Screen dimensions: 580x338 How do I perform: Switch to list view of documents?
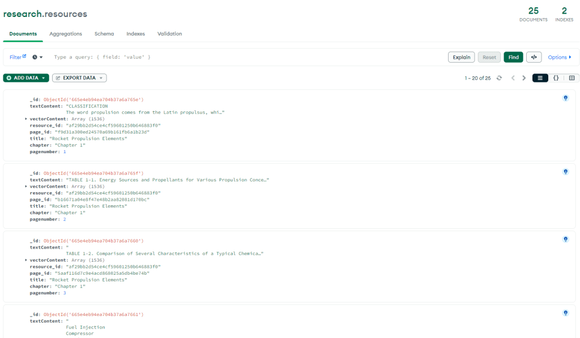coord(540,78)
